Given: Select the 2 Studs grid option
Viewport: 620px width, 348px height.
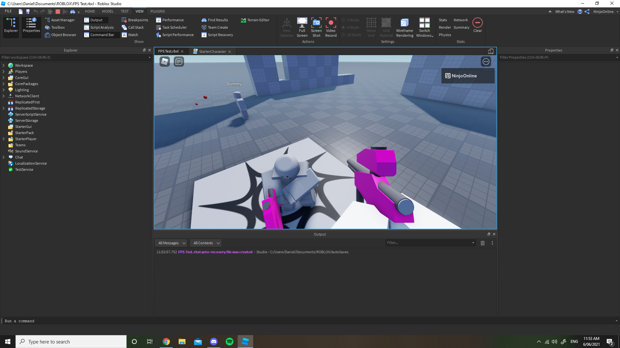Looking at the screenshot, I should (x=351, y=20).
